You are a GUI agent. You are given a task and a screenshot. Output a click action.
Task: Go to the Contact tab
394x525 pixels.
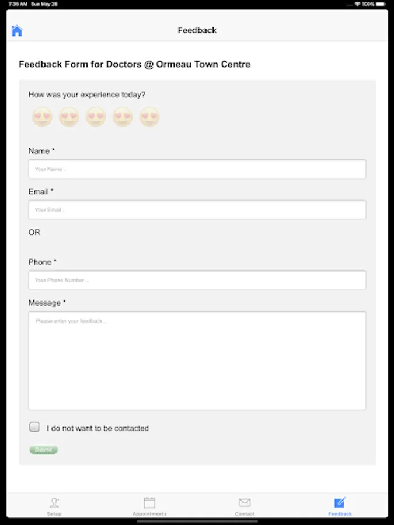(245, 506)
